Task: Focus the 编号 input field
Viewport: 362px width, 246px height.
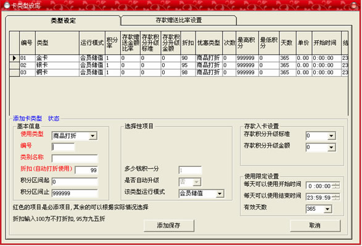Action: [x=63, y=147]
